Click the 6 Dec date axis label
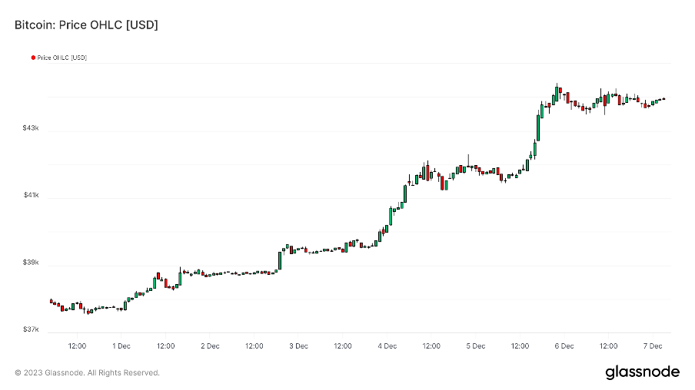Image resolution: width=695 pixels, height=390 pixels. [564, 346]
